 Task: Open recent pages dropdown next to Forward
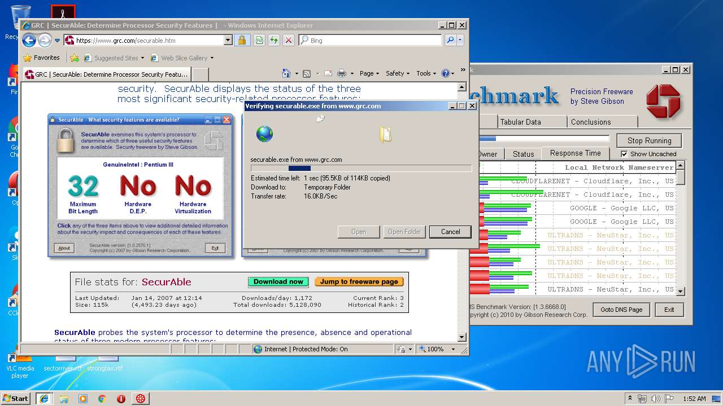57,41
